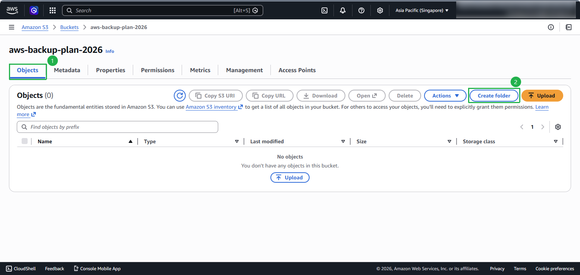Open Cookie preferences in the footer
The width and height of the screenshot is (580, 275).
[x=555, y=269]
